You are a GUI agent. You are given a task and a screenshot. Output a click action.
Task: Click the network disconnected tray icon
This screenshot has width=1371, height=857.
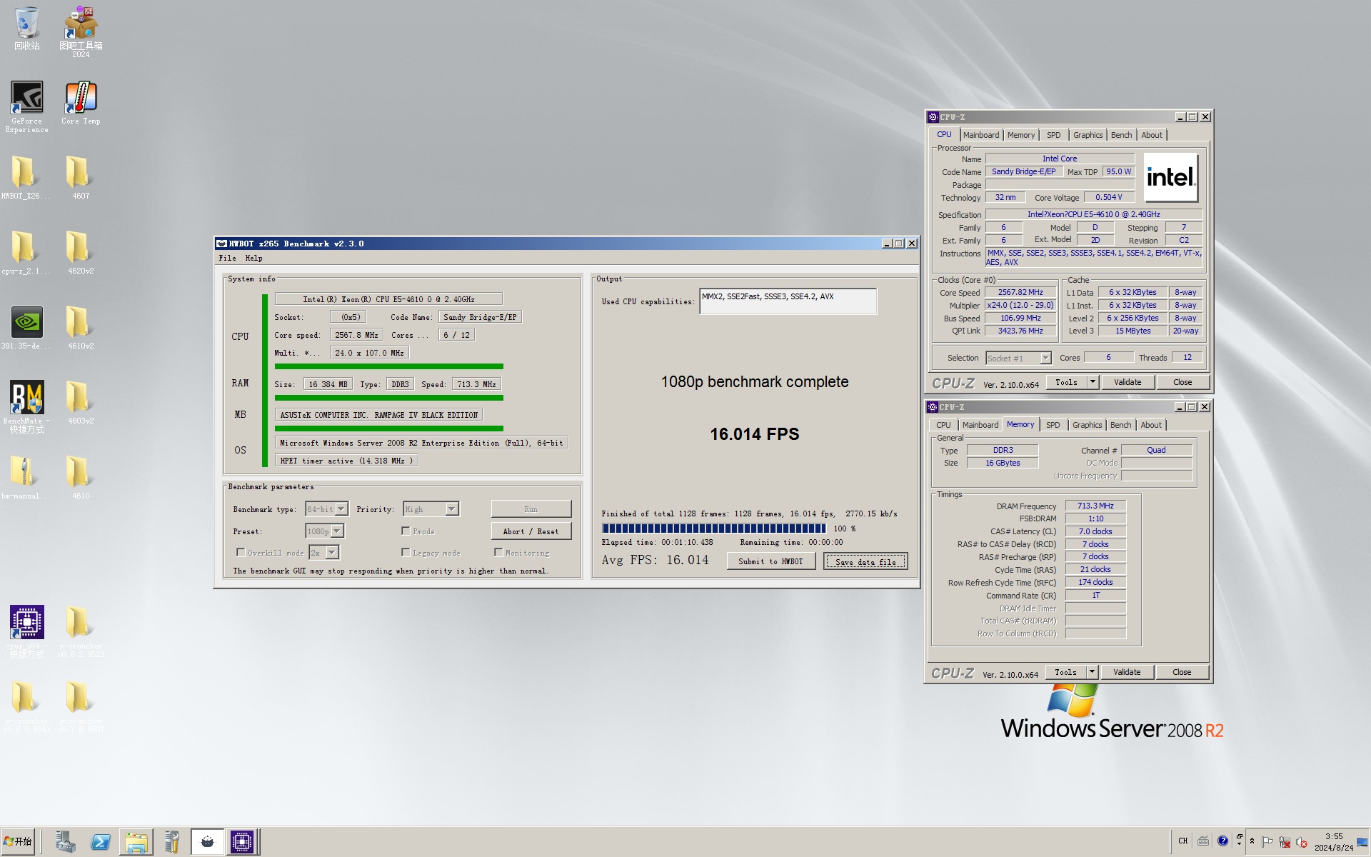(x=1285, y=842)
